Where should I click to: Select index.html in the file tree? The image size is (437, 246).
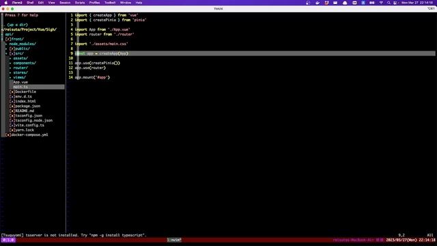[26, 101]
